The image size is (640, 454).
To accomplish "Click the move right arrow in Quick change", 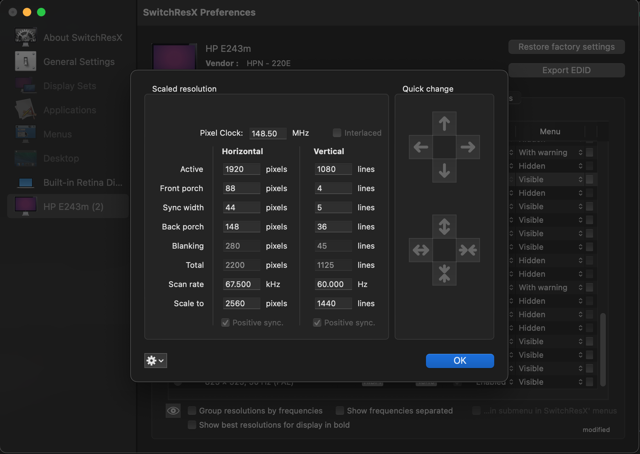I will (x=468, y=147).
